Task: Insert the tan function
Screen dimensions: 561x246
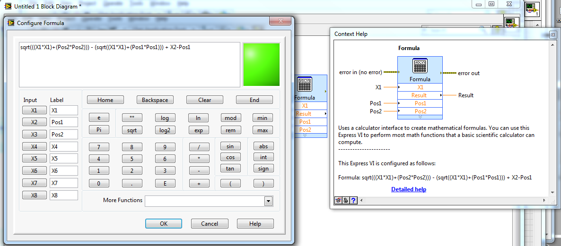Action: (x=231, y=168)
